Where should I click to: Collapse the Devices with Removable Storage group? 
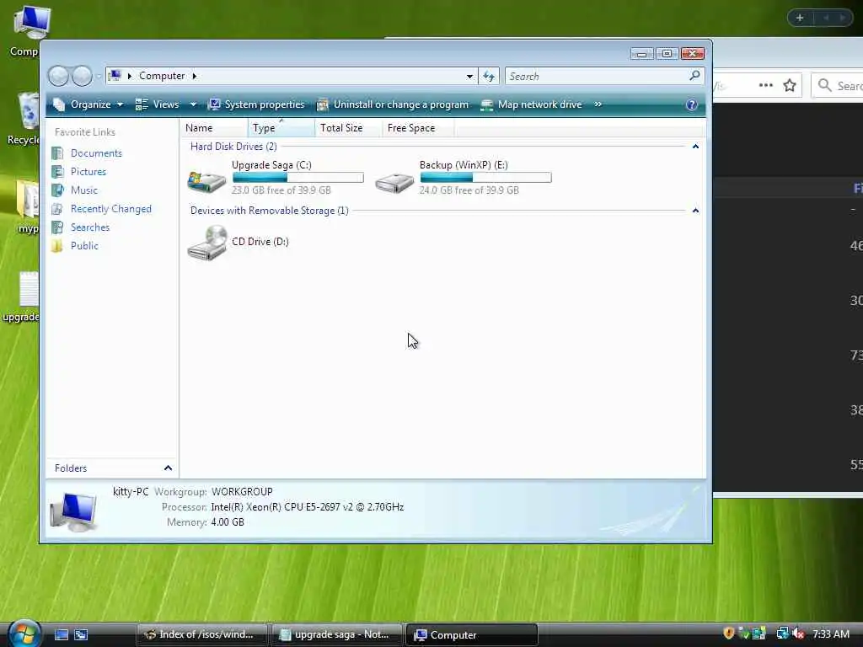point(695,210)
